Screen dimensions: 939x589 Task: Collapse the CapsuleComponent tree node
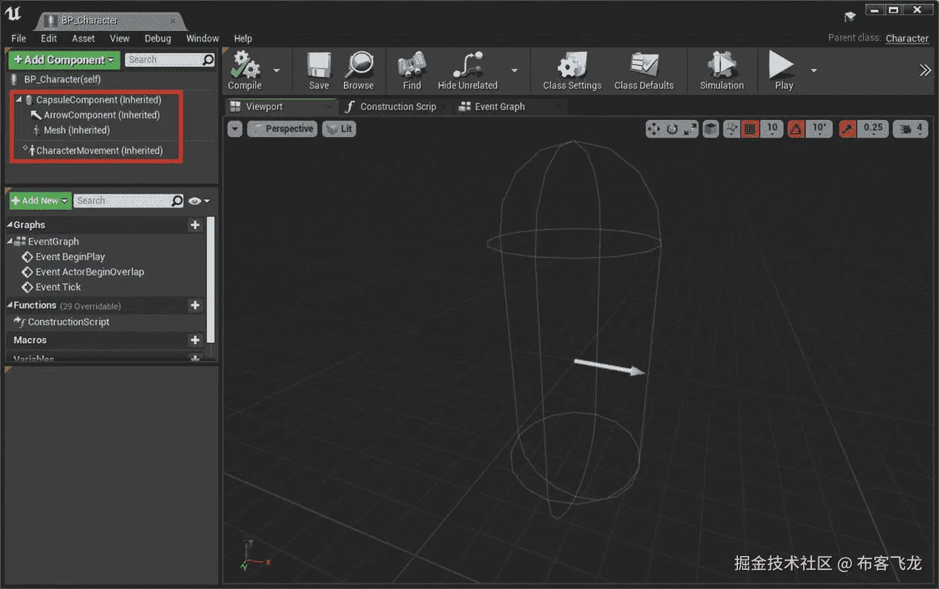[x=18, y=100]
